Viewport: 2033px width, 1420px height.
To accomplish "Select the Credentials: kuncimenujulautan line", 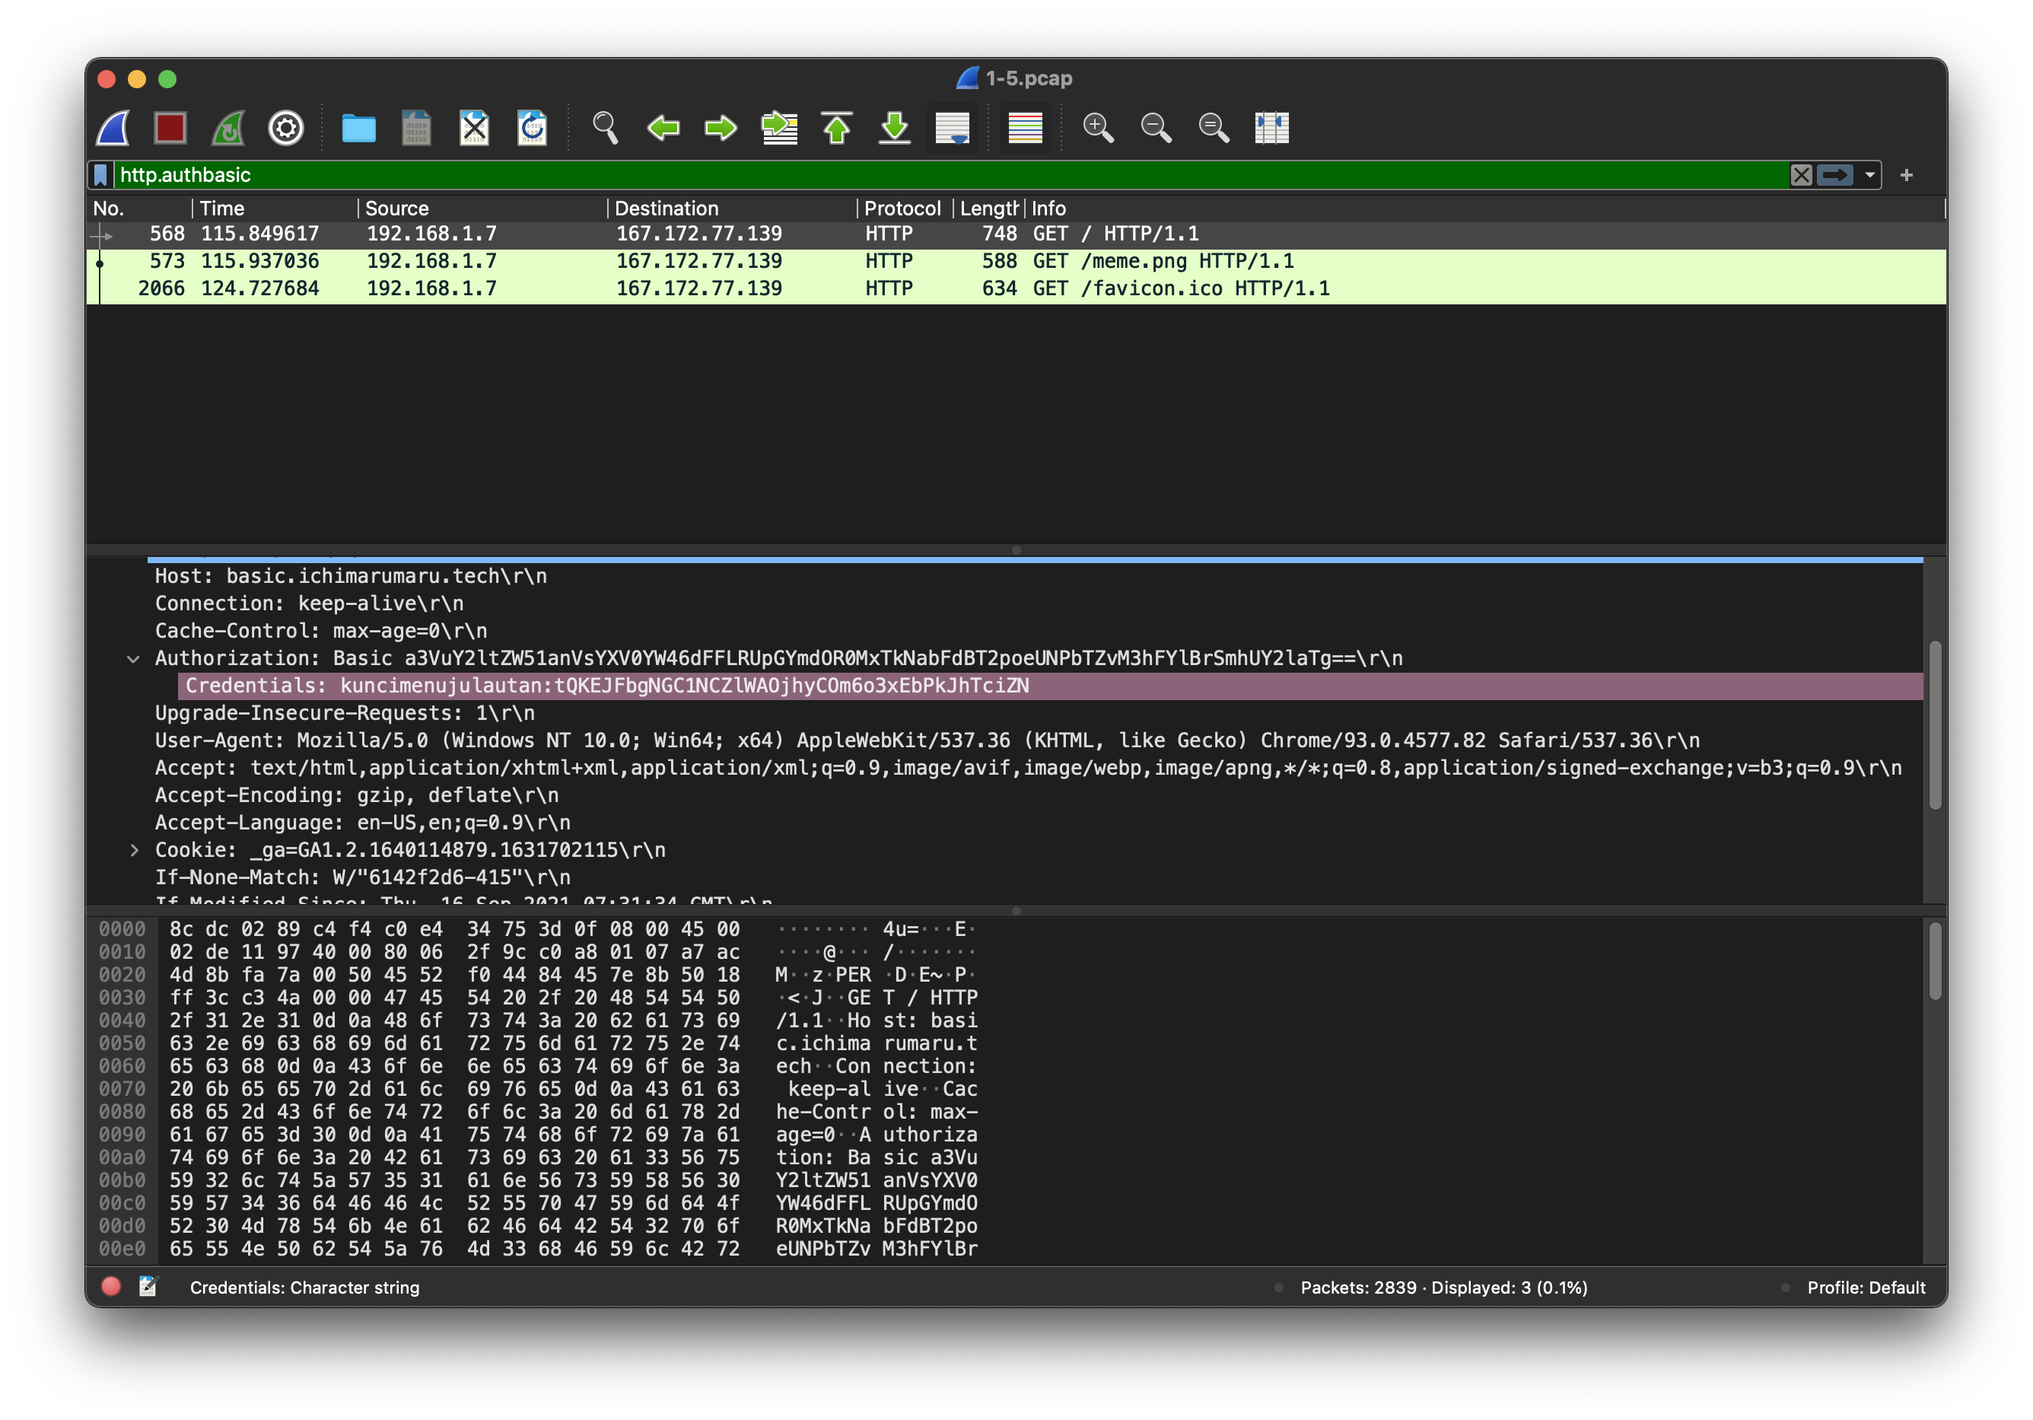I will (x=1050, y=686).
